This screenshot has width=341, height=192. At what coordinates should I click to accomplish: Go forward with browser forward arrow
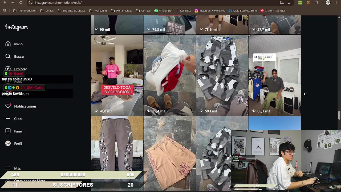pos(13,3)
